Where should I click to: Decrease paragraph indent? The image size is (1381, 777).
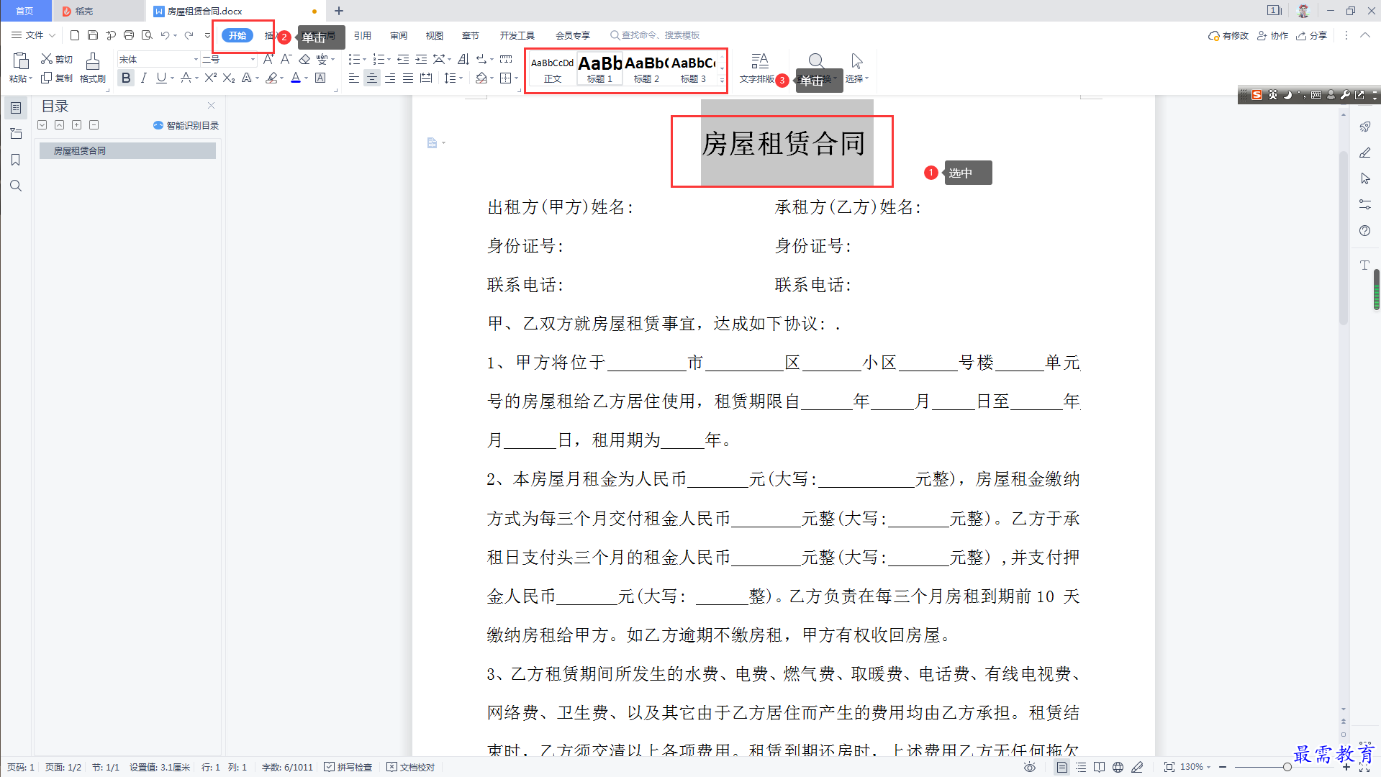pyautogui.click(x=403, y=59)
